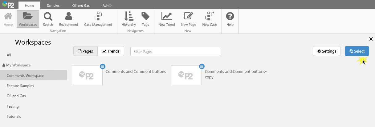Click the Environment icon

click(68, 19)
